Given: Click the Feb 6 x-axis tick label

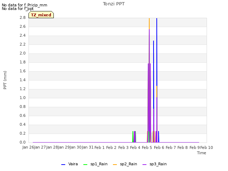Looking at the screenshot, I should (x=159, y=147).
